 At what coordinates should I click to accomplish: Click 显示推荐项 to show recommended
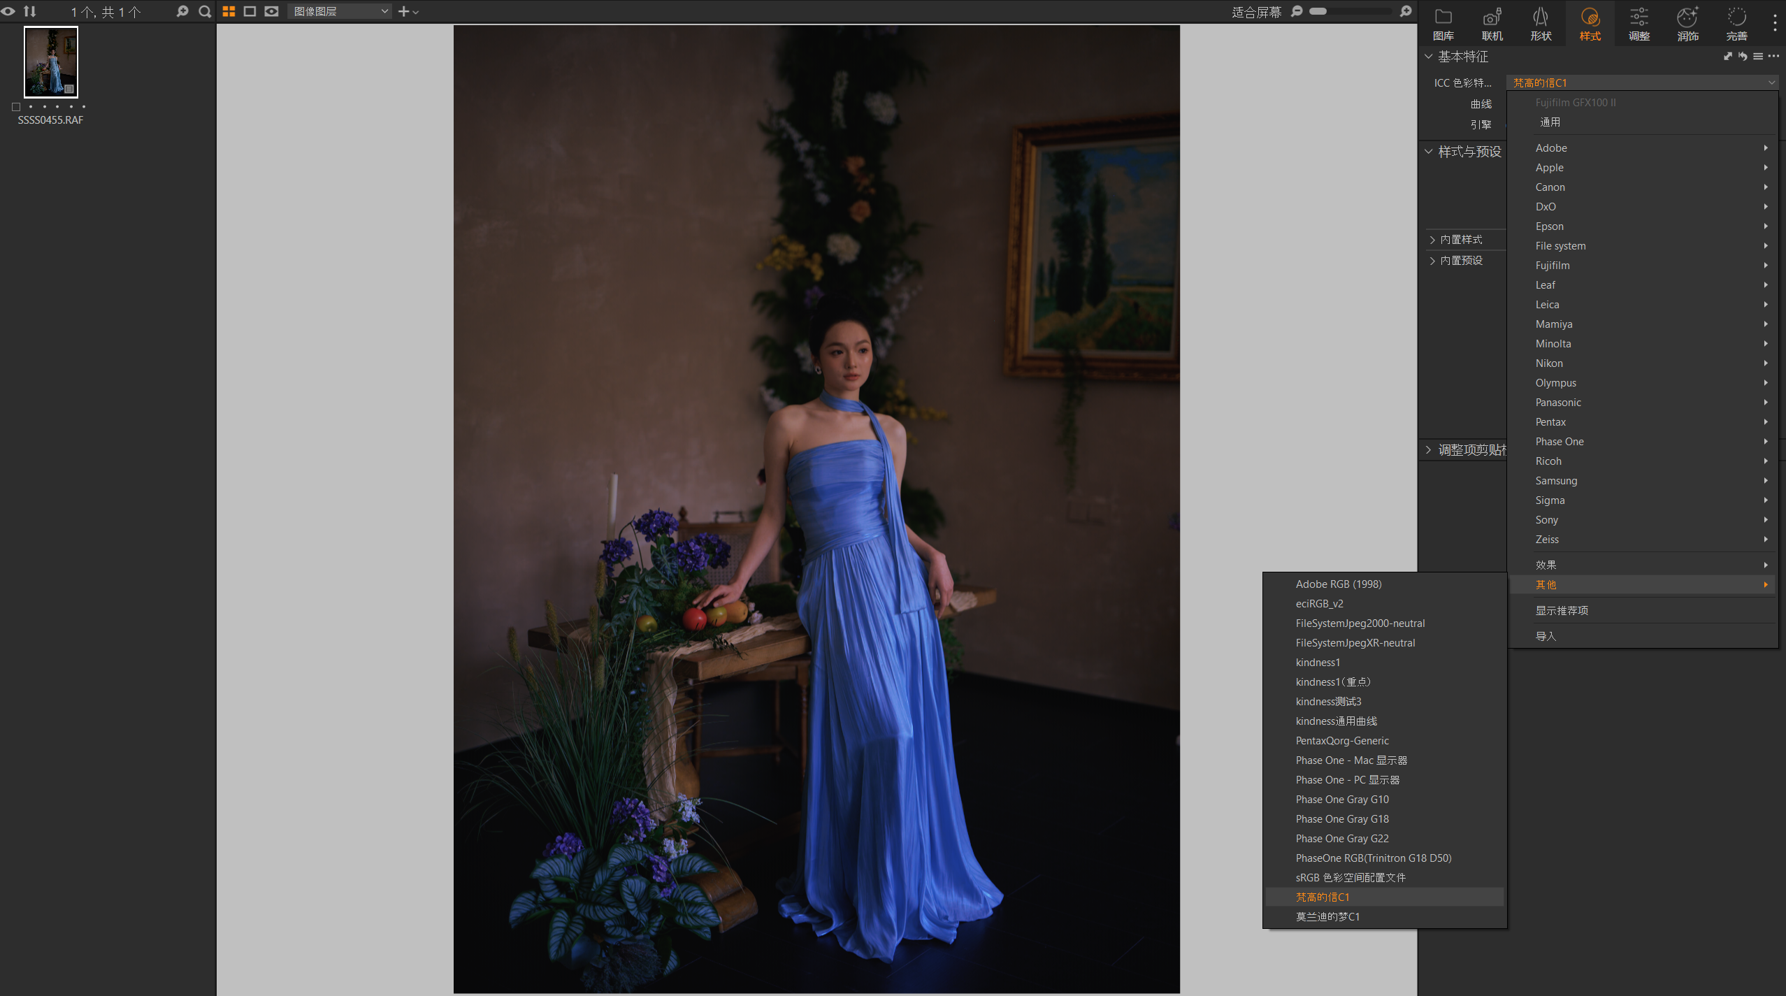(1561, 610)
